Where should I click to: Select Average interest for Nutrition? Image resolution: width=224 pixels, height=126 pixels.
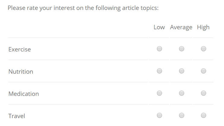pos(181,71)
